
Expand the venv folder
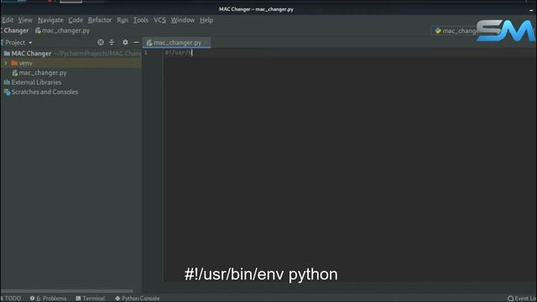click(6, 63)
